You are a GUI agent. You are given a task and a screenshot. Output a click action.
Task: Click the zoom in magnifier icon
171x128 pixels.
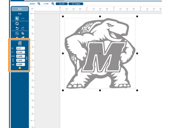point(53,4)
